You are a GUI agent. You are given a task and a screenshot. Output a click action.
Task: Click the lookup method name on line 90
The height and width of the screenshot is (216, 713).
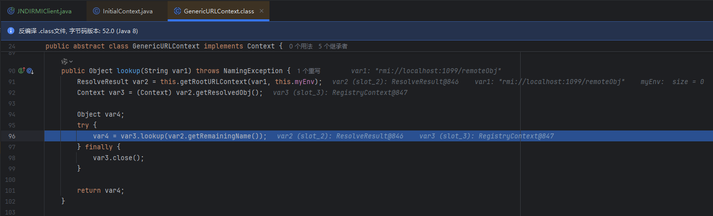[129, 71]
